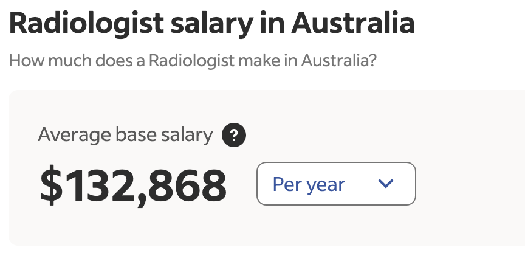The image size is (525, 253).
Task: Click the word 'Radiologist' in the grey subtitle
Action: click(191, 61)
